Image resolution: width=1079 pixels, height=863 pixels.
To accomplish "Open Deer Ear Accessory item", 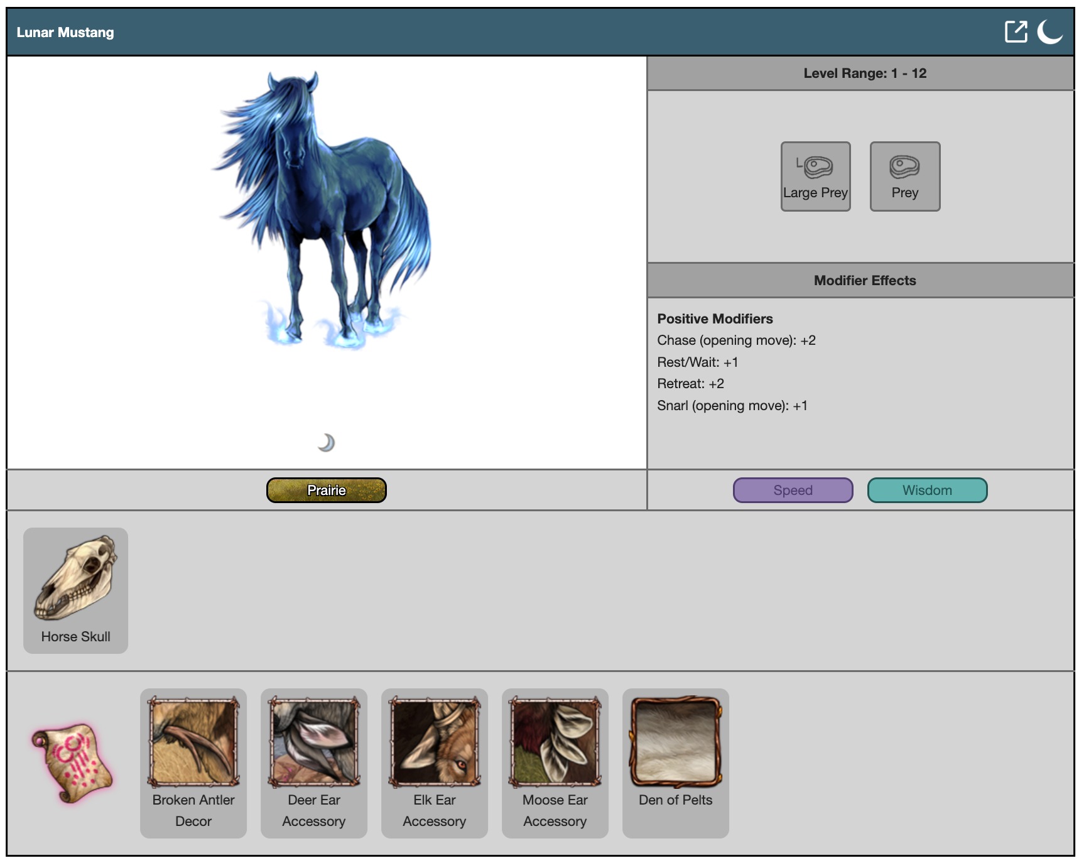I will (x=314, y=763).
